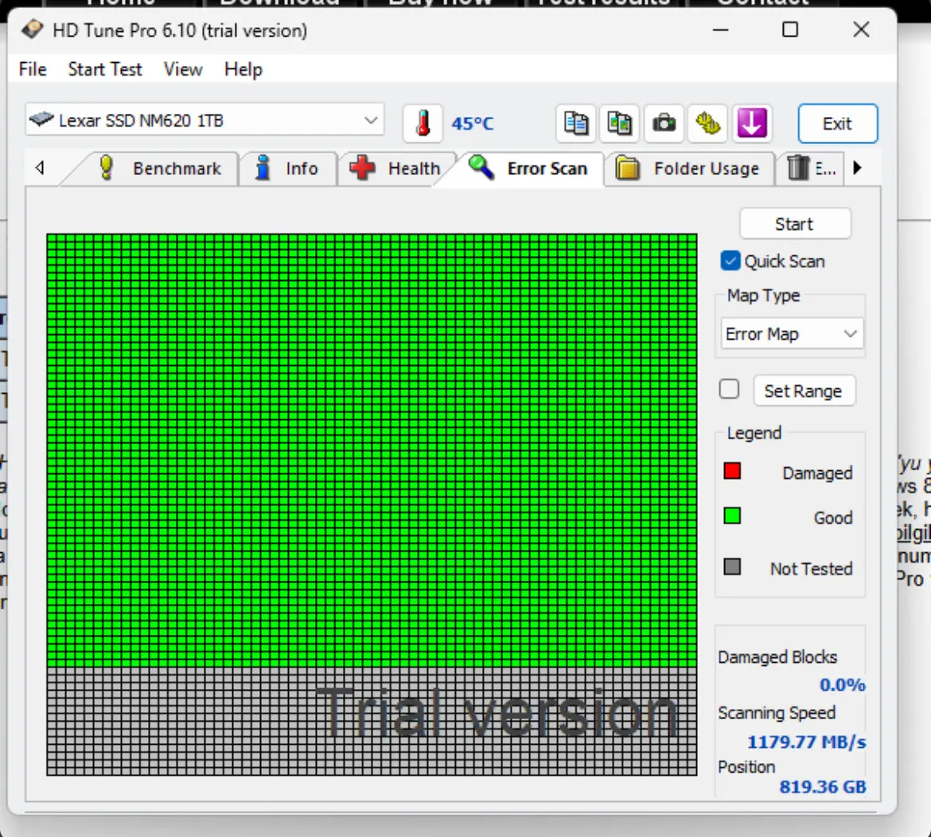Viewport: 931px width, 837px height.
Task: Disable the Quick Scan checkbox
Action: tap(730, 261)
